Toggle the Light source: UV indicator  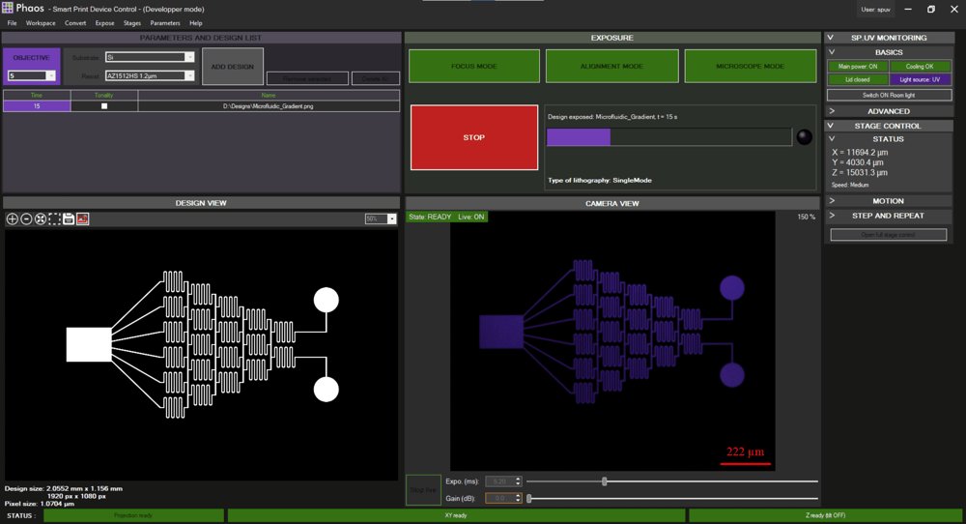point(920,79)
